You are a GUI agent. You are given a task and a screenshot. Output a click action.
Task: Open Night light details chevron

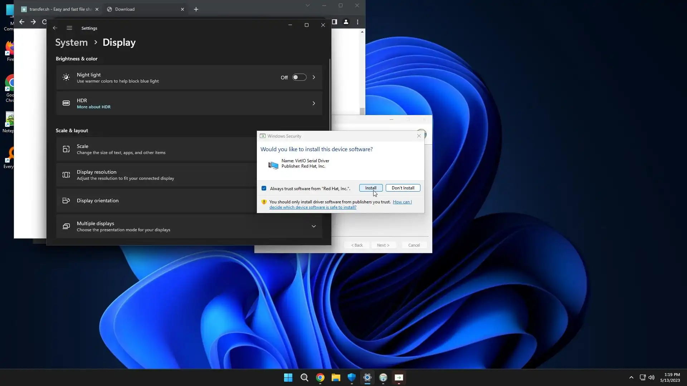click(313, 78)
